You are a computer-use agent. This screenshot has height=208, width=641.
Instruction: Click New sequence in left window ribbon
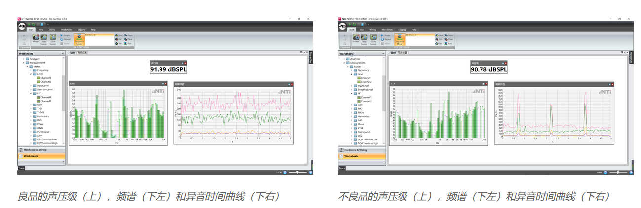(119, 35)
